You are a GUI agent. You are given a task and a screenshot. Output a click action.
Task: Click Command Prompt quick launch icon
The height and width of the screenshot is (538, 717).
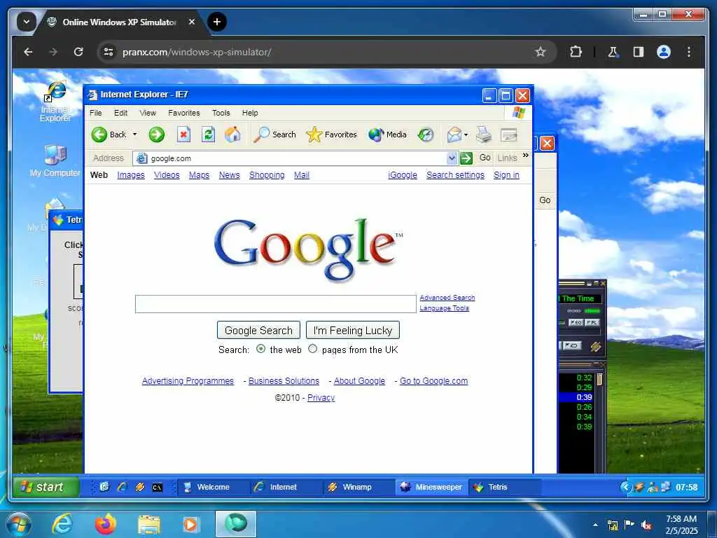[157, 488]
